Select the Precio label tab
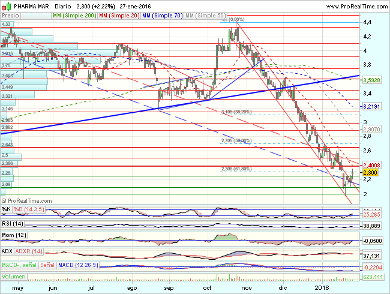The image size is (390, 294). [10, 16]
